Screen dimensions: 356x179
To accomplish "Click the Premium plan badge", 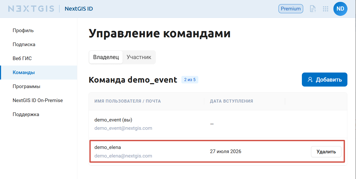I will (291, 9).
